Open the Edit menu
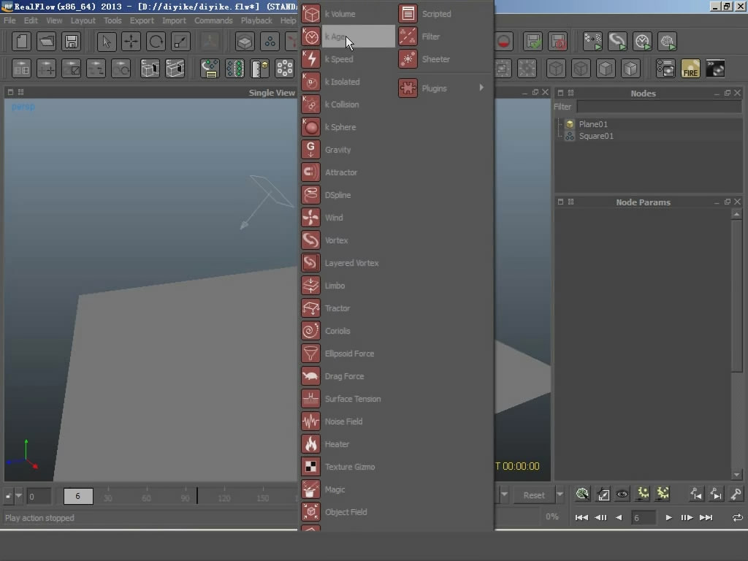This screenshot has height=561, width=748. 31,20
